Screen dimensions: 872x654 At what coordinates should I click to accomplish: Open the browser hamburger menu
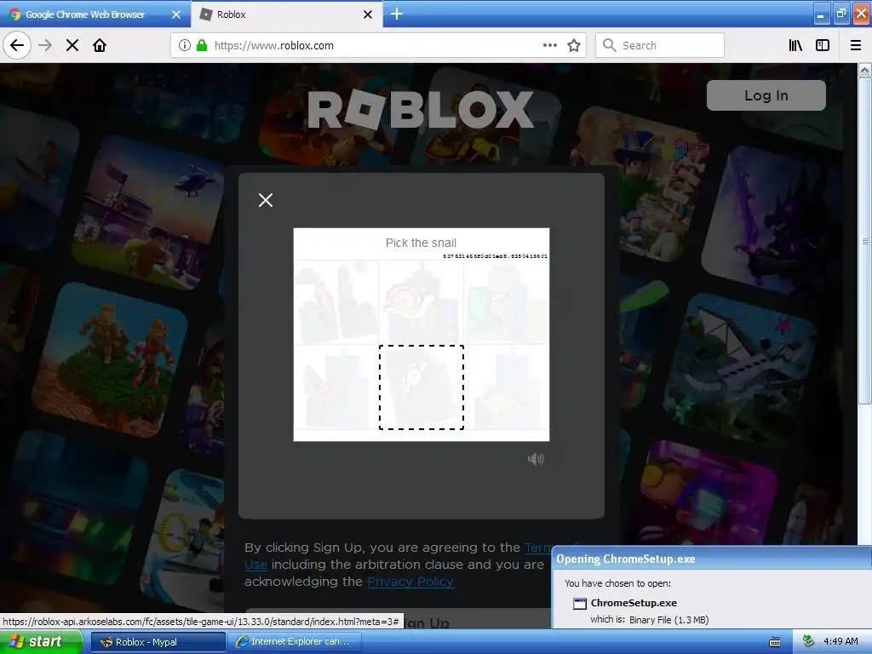pyautogui.click(x=856, y=45)
